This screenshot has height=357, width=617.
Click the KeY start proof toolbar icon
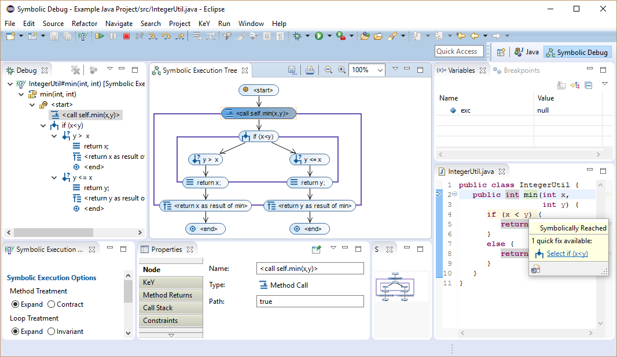tap(82, 36)
